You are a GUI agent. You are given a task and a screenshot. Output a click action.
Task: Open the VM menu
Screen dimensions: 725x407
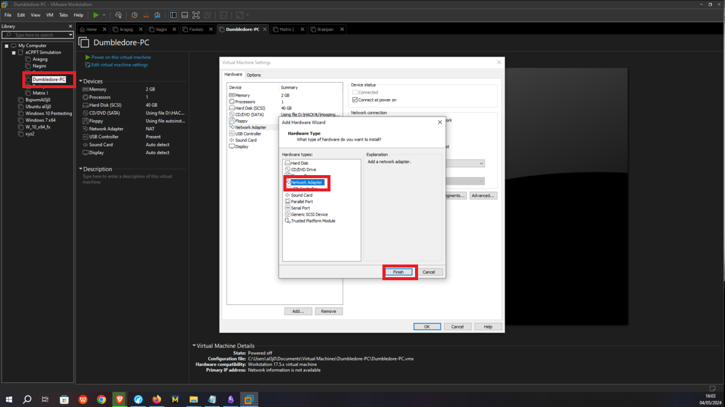click(x=50, y=15)
